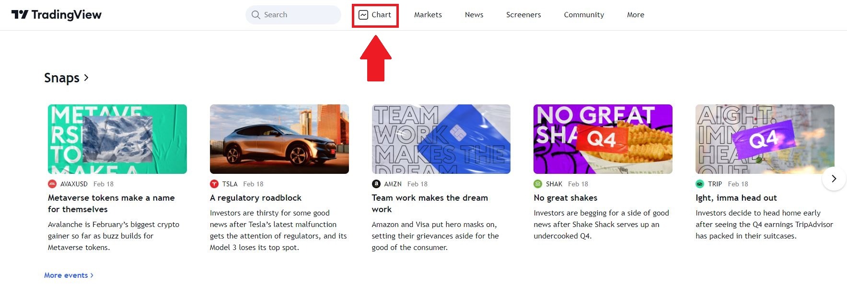Open the News menu
Screen dimensions: 847x295
coord(474,15)
